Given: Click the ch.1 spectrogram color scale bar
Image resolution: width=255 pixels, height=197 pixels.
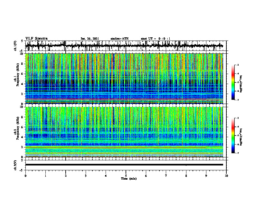Looking at the screenshot, I should pyautogui.click(x=233, y=82).
